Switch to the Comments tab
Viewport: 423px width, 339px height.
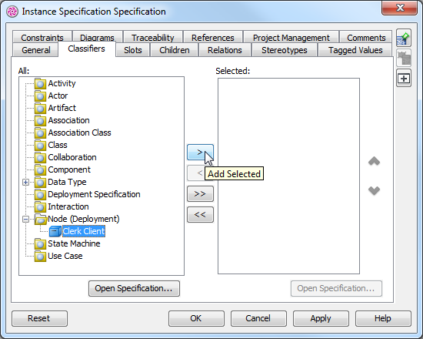tap(366, 38)
